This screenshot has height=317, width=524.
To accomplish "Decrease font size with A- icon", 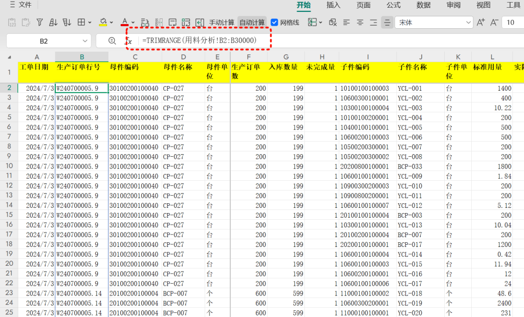I will click(x=494, y=23).
